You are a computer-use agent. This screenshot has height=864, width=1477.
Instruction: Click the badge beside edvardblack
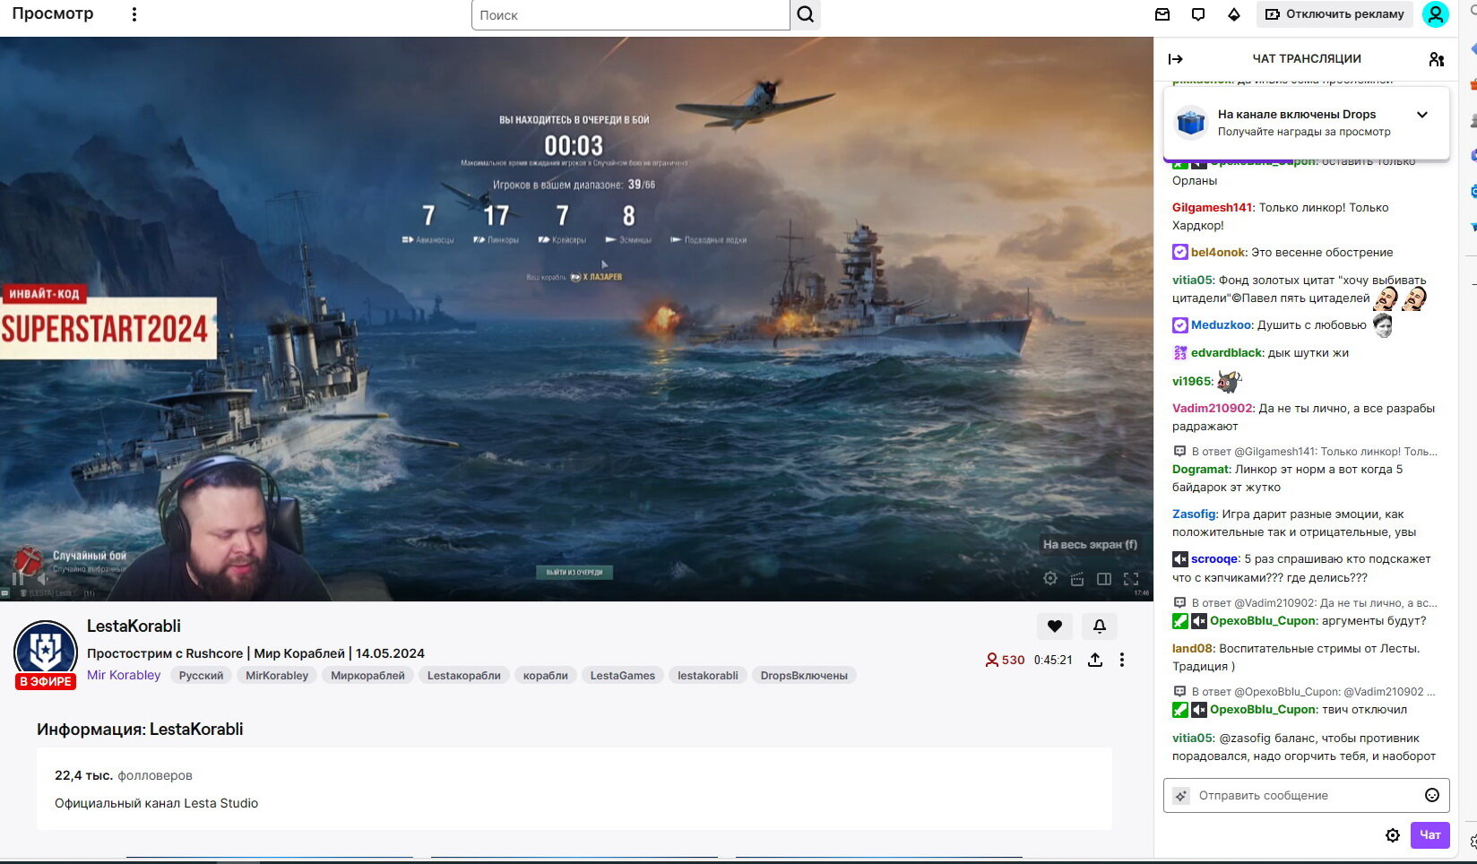[1180, 352]
